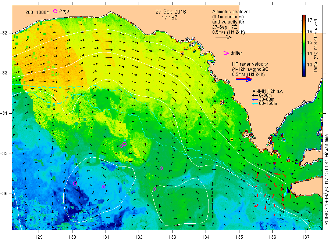Click the cyan 200m isobath legend line

[x=31, y=16]
